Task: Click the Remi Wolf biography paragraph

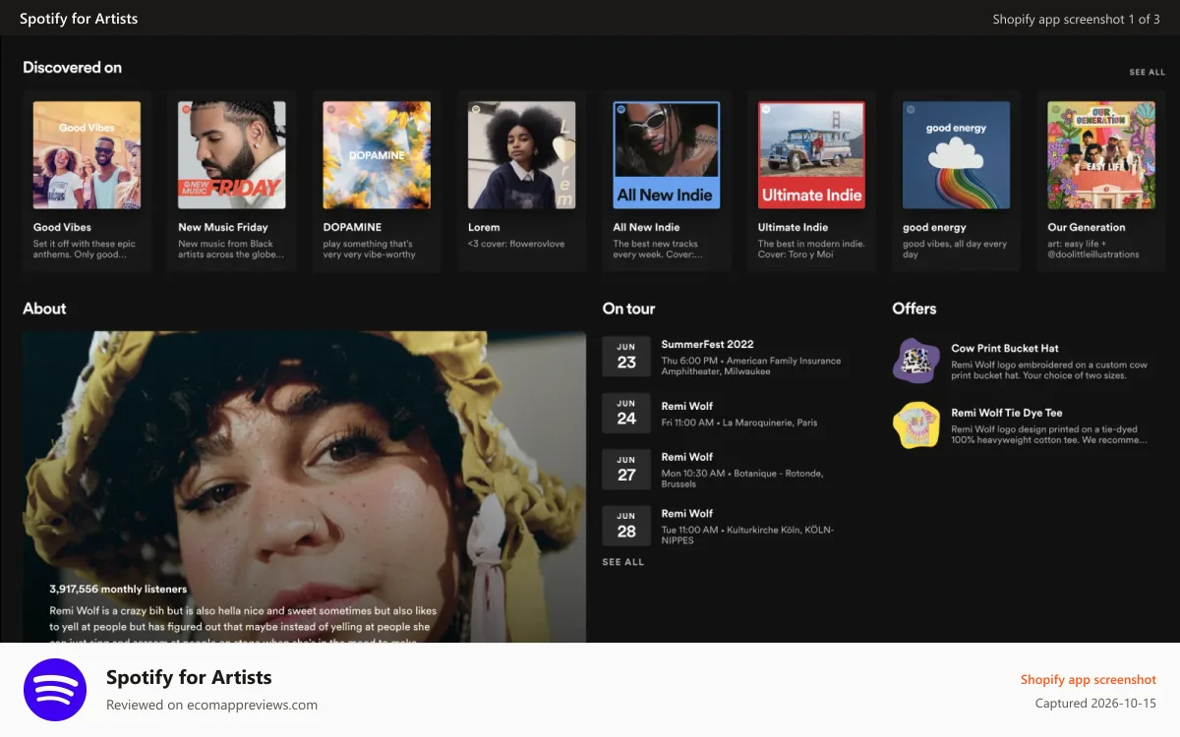Action: tap(243, 626)
